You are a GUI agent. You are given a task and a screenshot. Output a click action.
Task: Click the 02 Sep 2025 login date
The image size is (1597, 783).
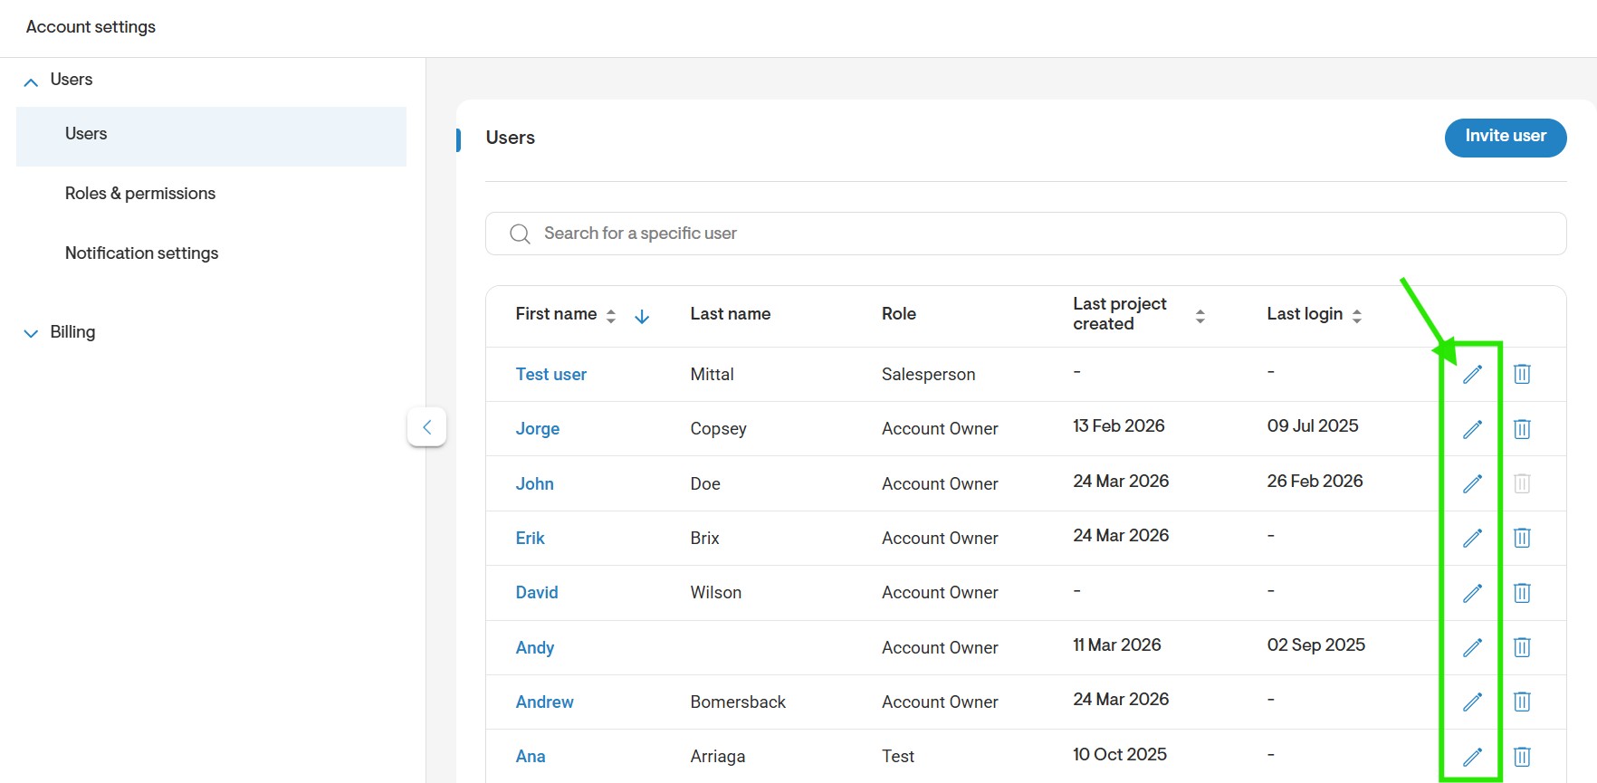point(1315,645)
